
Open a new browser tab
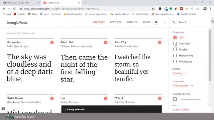85,3
